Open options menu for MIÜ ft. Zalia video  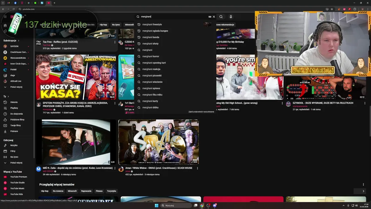[x=115, y=168]
